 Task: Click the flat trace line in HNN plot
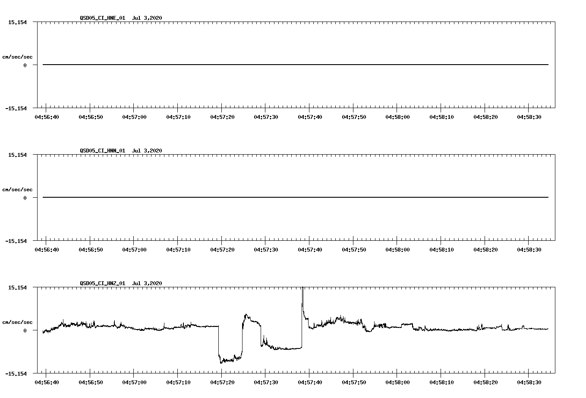[296, 197]
